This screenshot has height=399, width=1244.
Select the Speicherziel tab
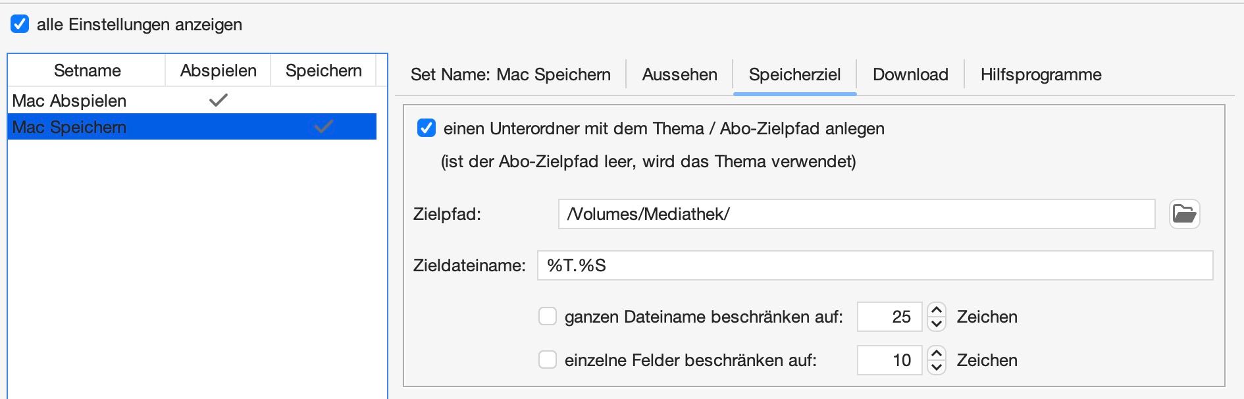pos(794,74)
